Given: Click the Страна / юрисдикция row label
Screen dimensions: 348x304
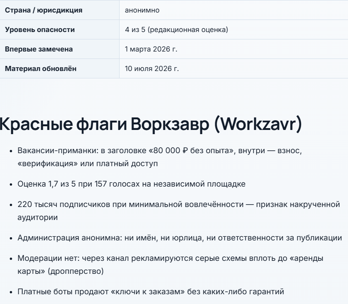Looking at the screenshot, I should pyautogui.click(x=44, y=10).
